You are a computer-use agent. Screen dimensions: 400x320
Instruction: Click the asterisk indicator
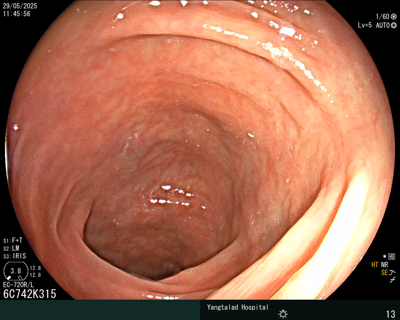tap(385, 257)
